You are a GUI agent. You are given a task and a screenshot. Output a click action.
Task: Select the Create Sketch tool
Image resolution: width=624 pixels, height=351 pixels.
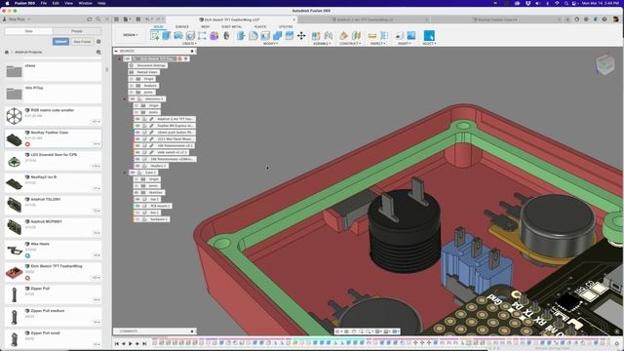pyautogui.click(x=154, y=36)
